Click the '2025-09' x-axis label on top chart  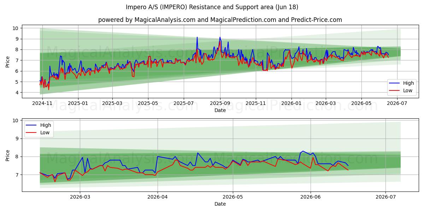(x=220, y=104)
